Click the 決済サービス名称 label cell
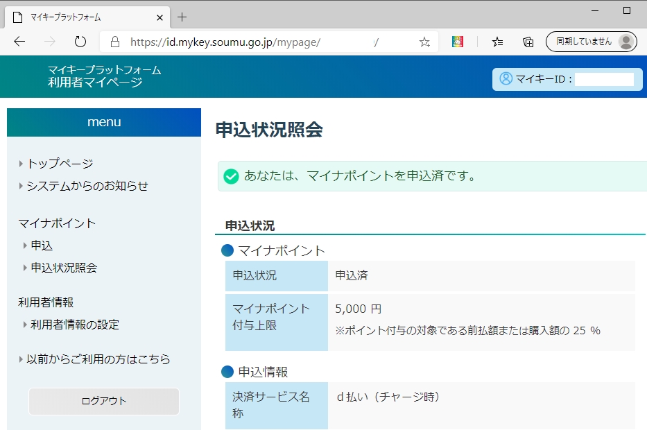Image resolution: width=647 pixels, height=430 pixels. pos(277,406)
